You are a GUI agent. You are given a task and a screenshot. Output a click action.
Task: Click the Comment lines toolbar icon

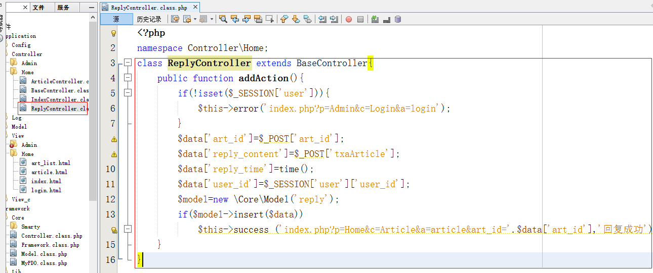(375, 19)
